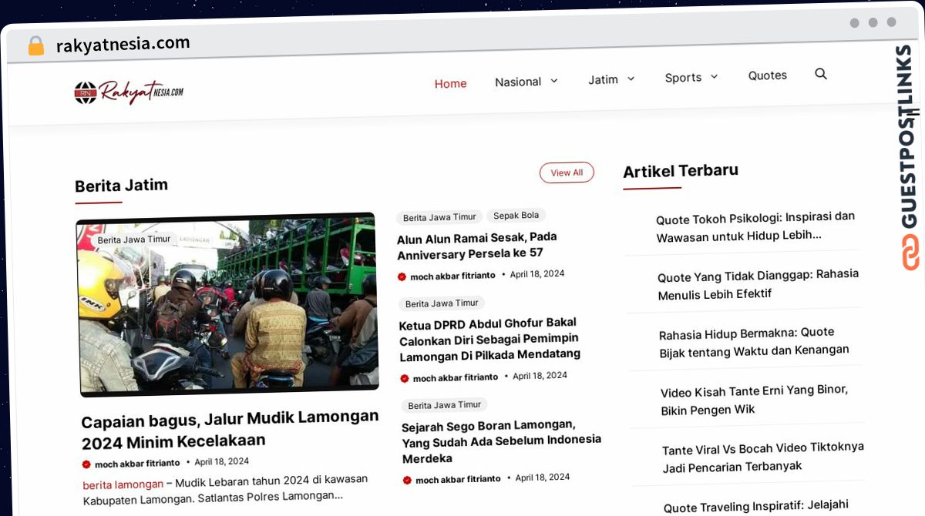The width and height of the screenshot is (925, 516).
Task: Open Quote Tokoh Psikologi article link
Action: pos(756,226)
